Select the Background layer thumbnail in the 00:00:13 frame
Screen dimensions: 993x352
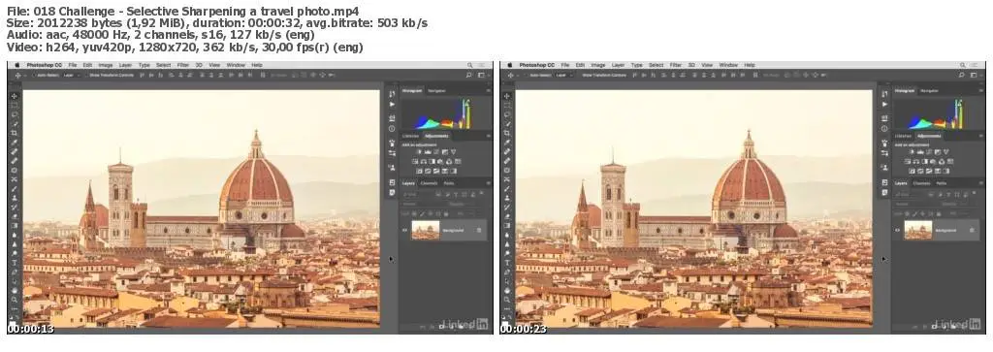click(x=426, y=231)
